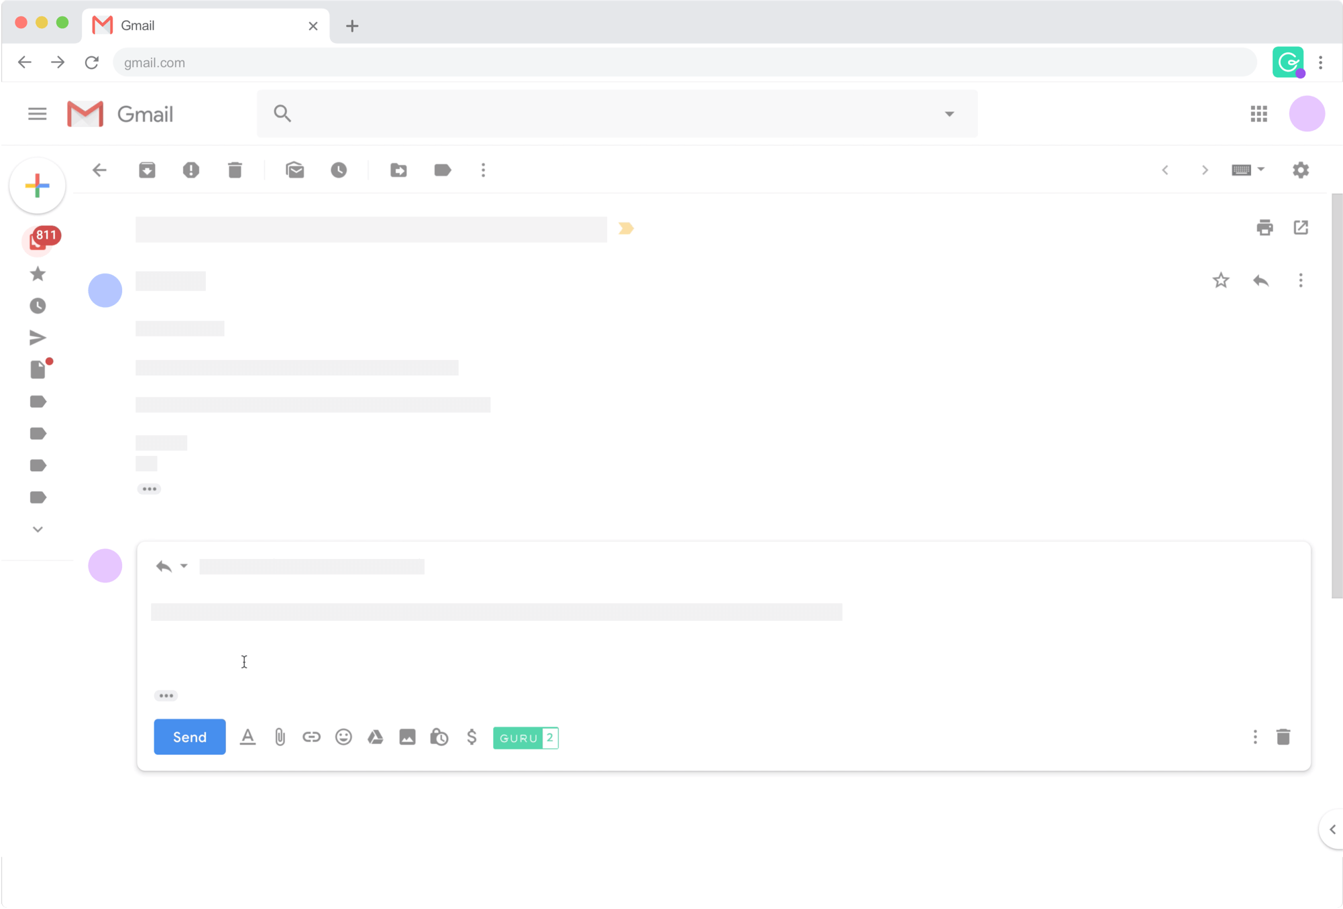Toggle confidential mode lock-clock icon

pyautogui.click(x=439, y=737)
